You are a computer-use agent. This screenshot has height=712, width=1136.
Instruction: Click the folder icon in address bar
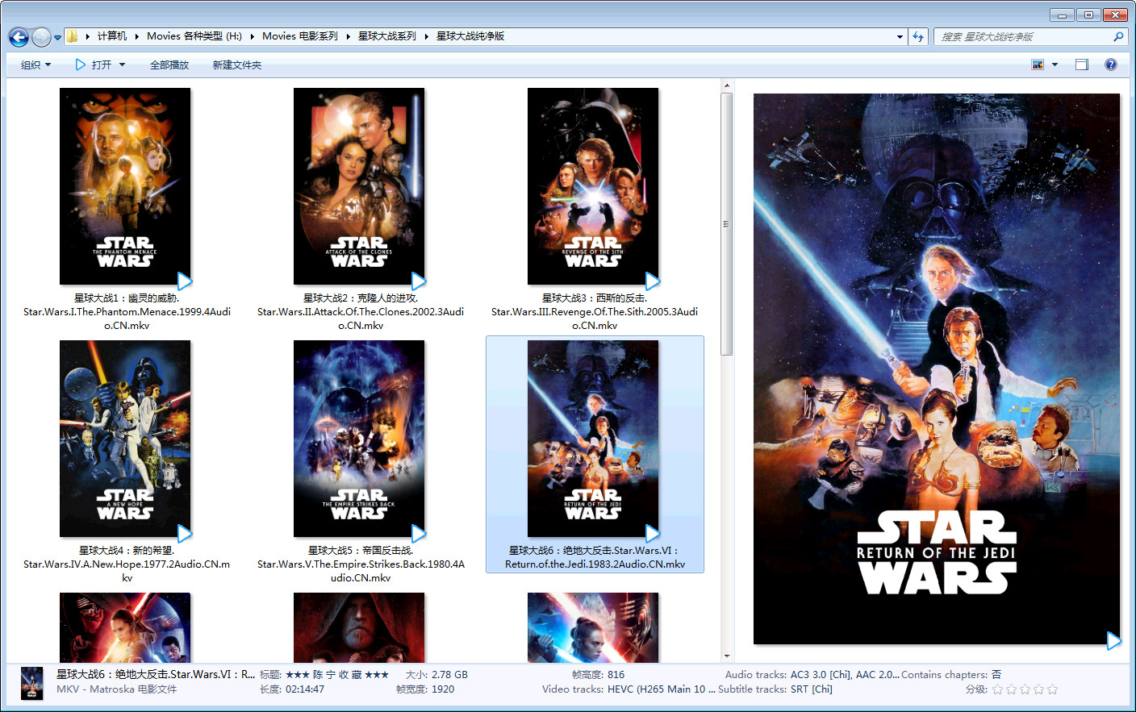pyautogui.click(x=73, y=36)
